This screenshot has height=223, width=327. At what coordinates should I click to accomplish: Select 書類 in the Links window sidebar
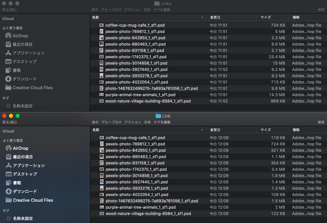(x=13, y=70)
